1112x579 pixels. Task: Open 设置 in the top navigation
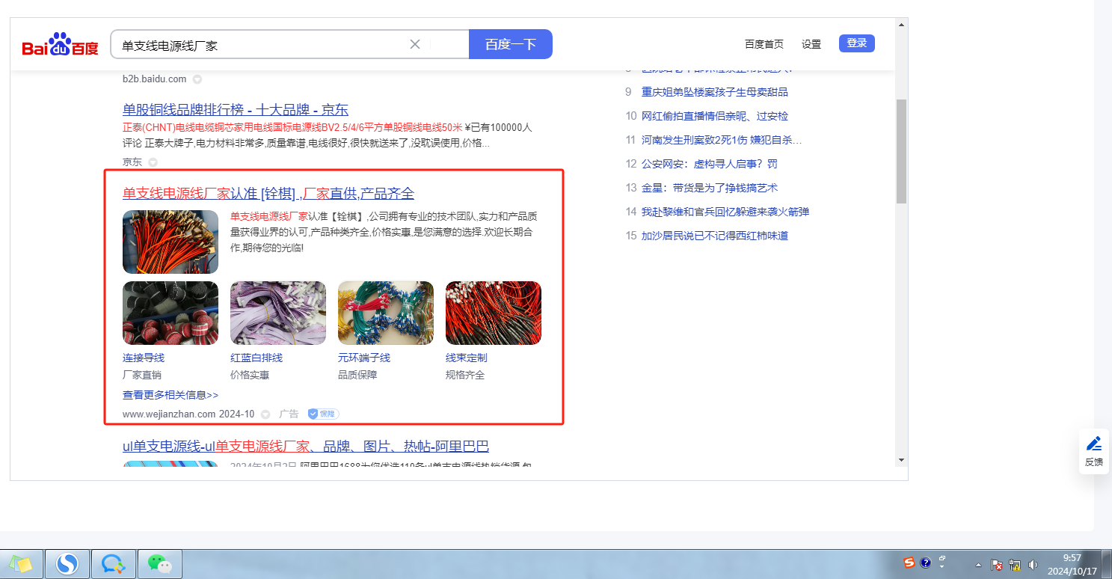click(811, 44)
